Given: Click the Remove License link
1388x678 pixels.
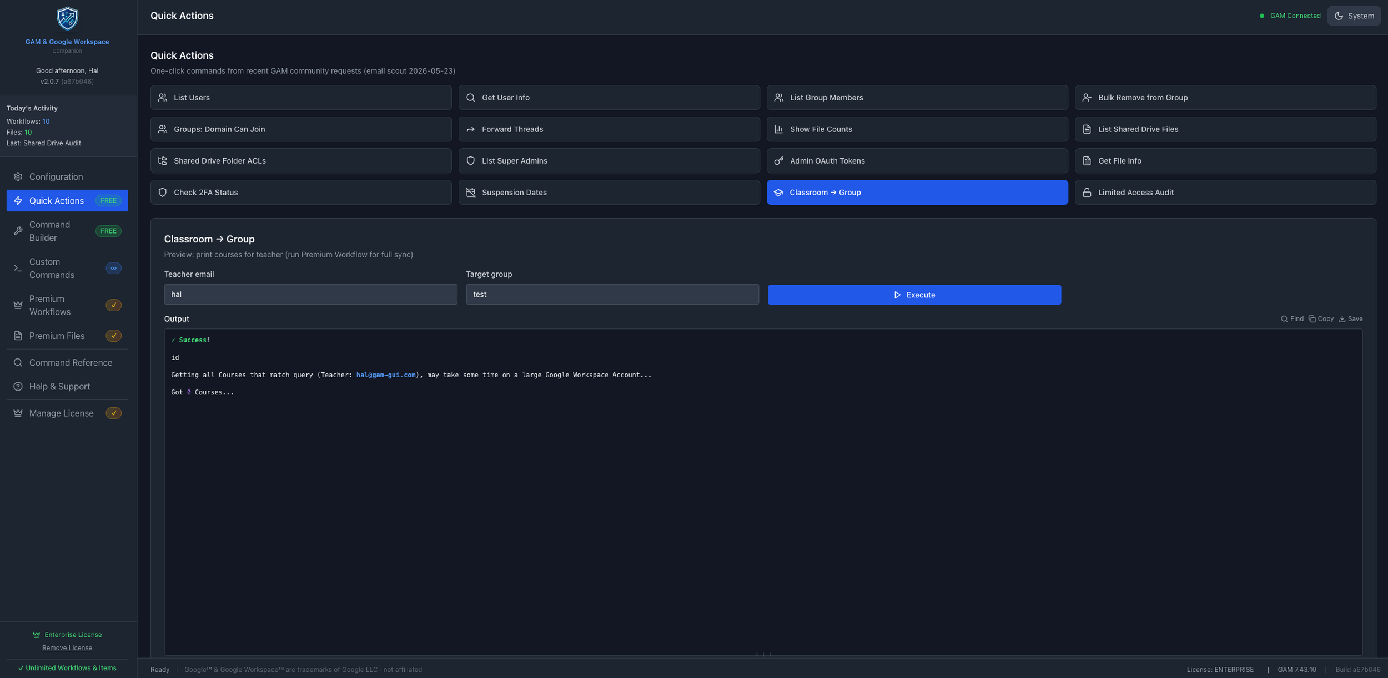Looking at the screenshot, I should [67, 648].
